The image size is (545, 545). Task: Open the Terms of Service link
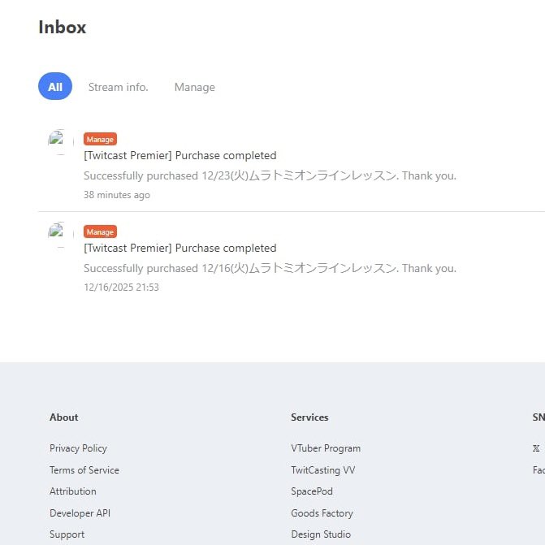point(84,470)
